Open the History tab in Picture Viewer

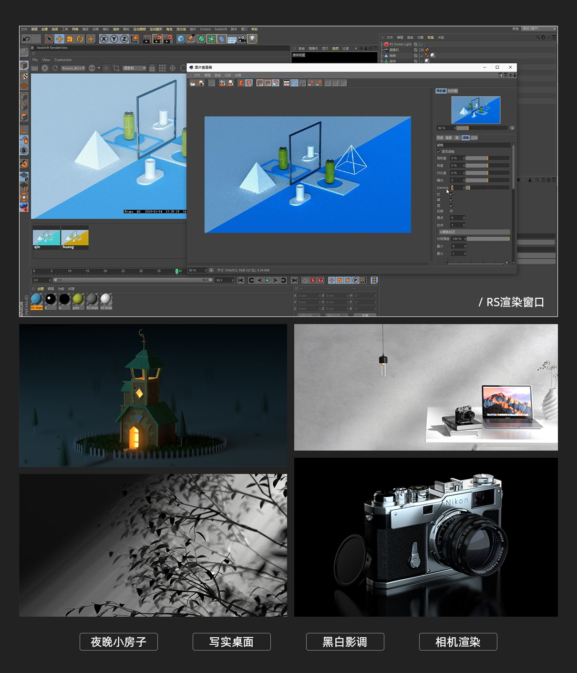(440, 137)
